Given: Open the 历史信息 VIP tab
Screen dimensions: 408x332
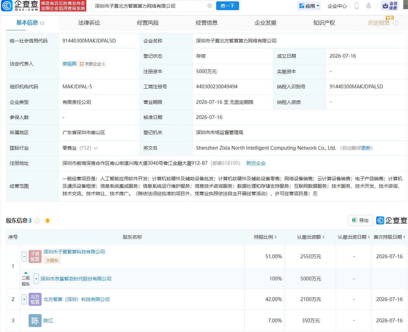Looking at the screenshot, I should tap(379, 23).
